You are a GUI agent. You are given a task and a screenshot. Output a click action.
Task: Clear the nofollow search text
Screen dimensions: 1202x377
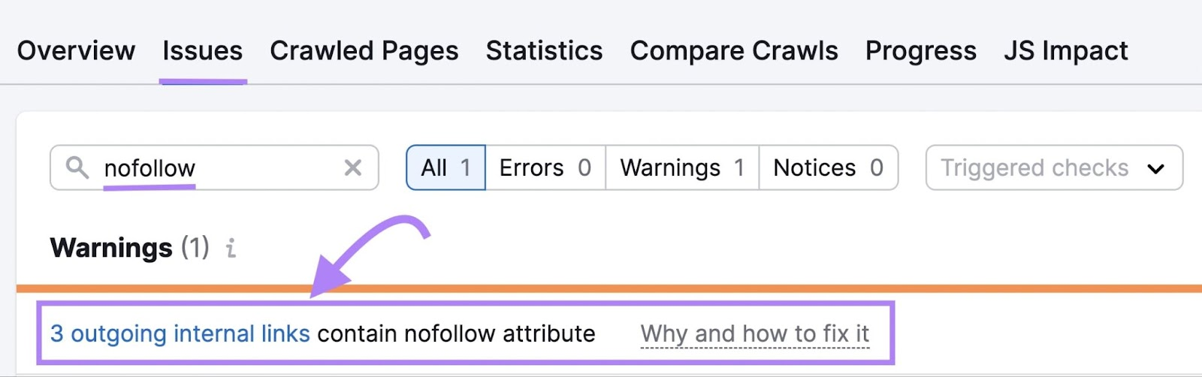coord(353,167)
